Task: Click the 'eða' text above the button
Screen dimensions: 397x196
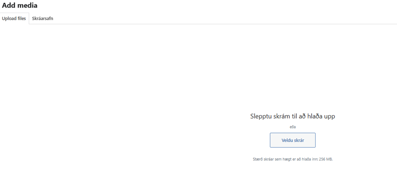Action: coord(292,127)
